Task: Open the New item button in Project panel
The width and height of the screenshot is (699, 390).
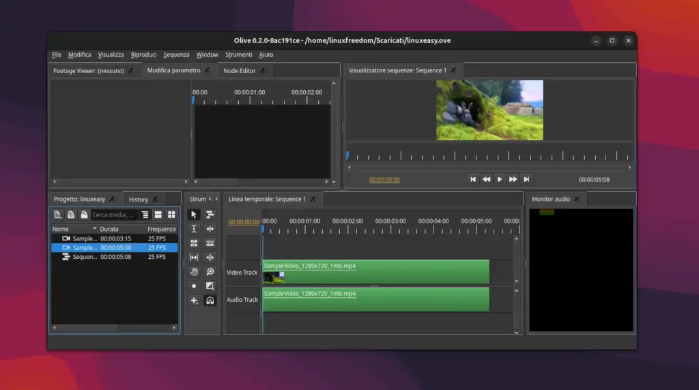Action: pos(57,214)
